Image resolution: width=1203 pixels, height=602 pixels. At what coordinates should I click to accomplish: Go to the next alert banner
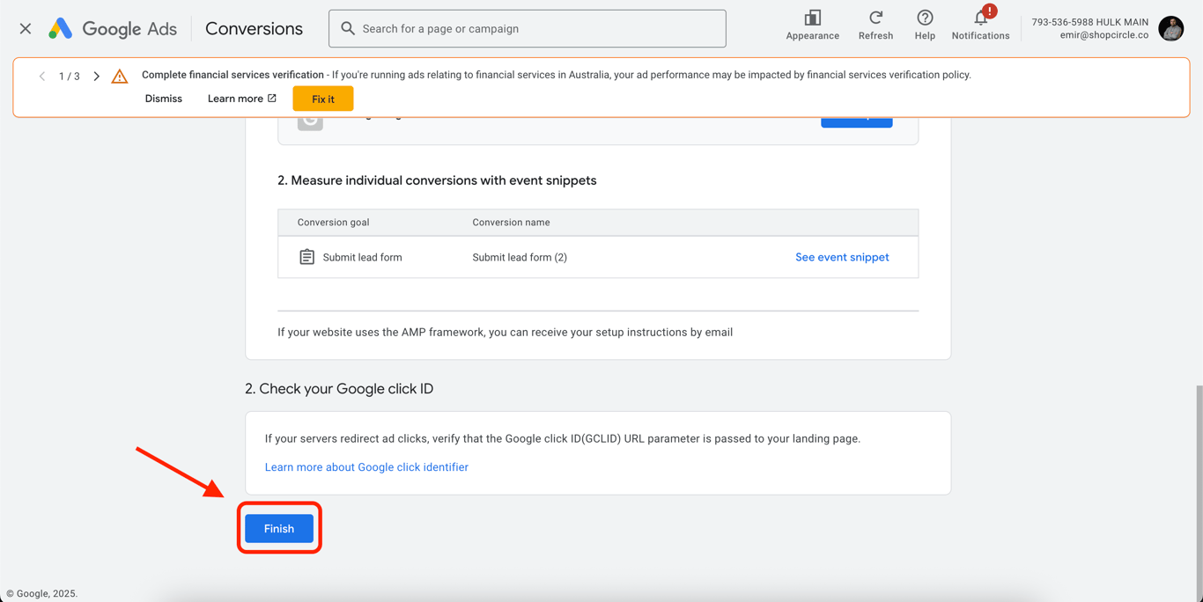97,77
